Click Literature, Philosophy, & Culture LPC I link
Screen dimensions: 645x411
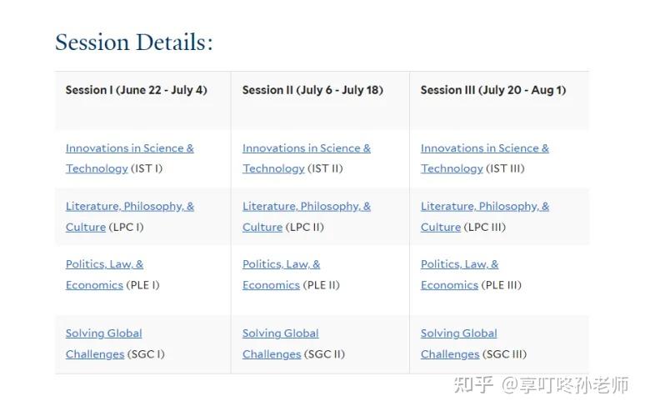pyautogui.click(x=129, y=207)
